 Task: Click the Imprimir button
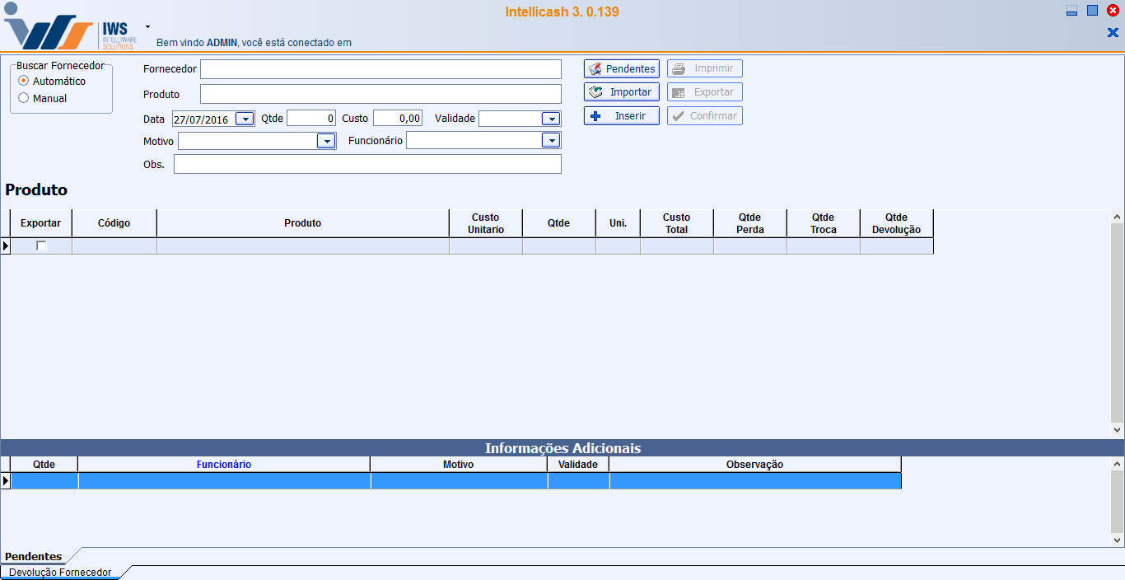[x=705, y=68]
